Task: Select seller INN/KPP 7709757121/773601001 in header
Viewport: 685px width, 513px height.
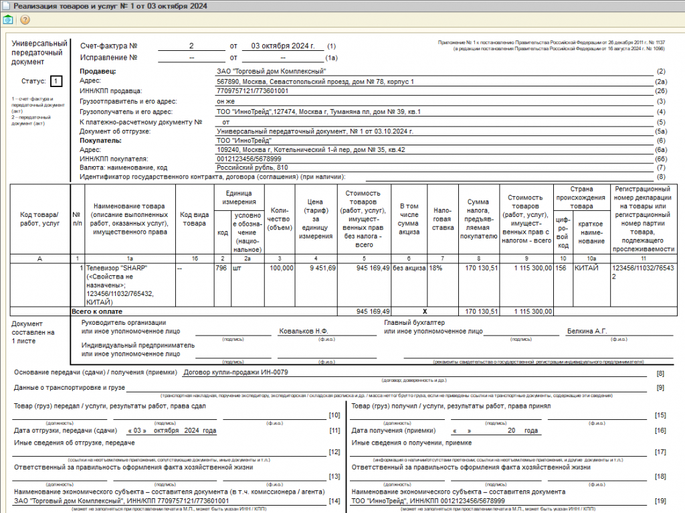Action: [252, 91]
